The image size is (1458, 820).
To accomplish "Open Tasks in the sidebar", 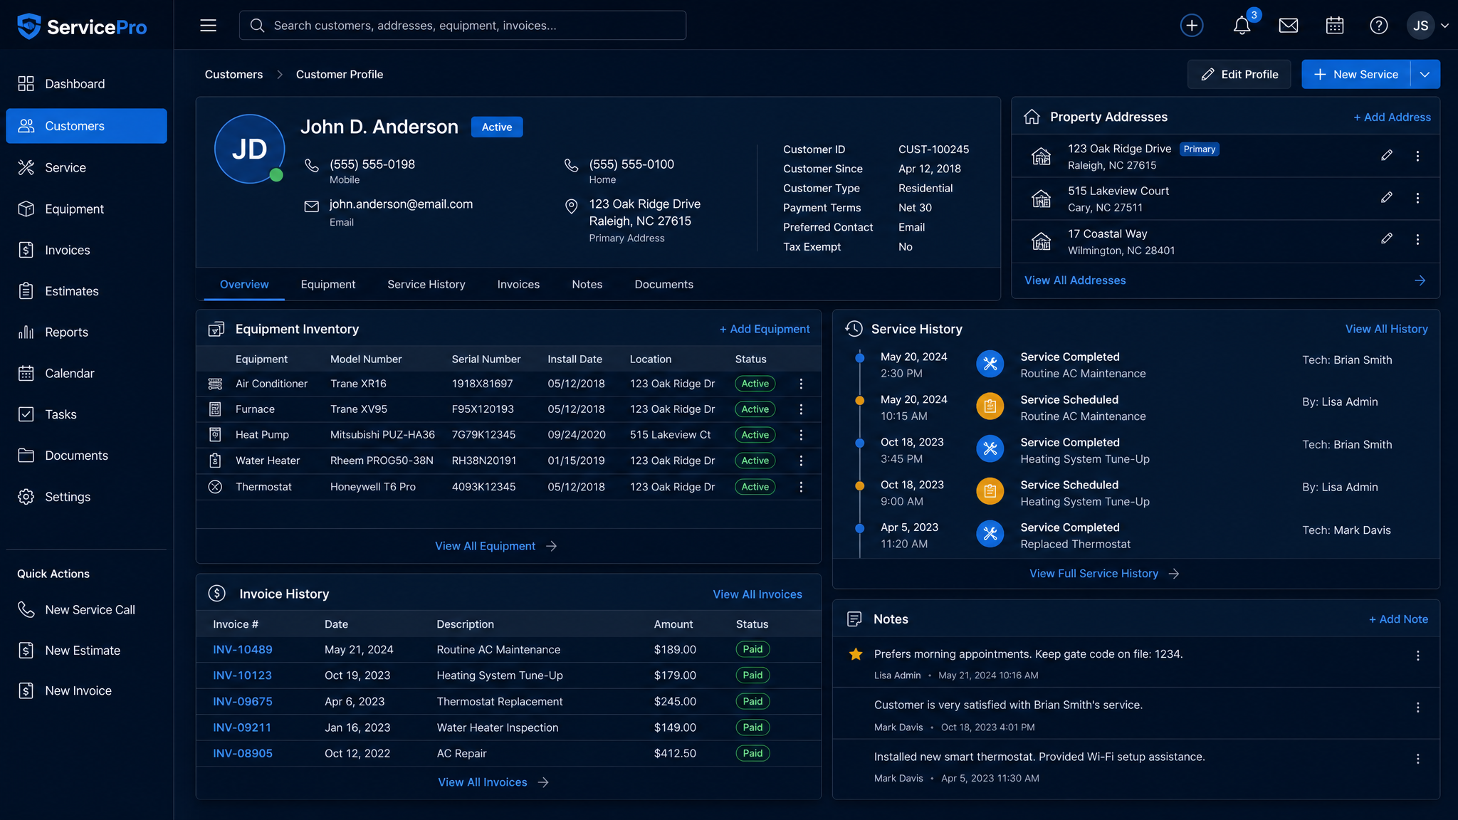I will (x=86, y=414).
